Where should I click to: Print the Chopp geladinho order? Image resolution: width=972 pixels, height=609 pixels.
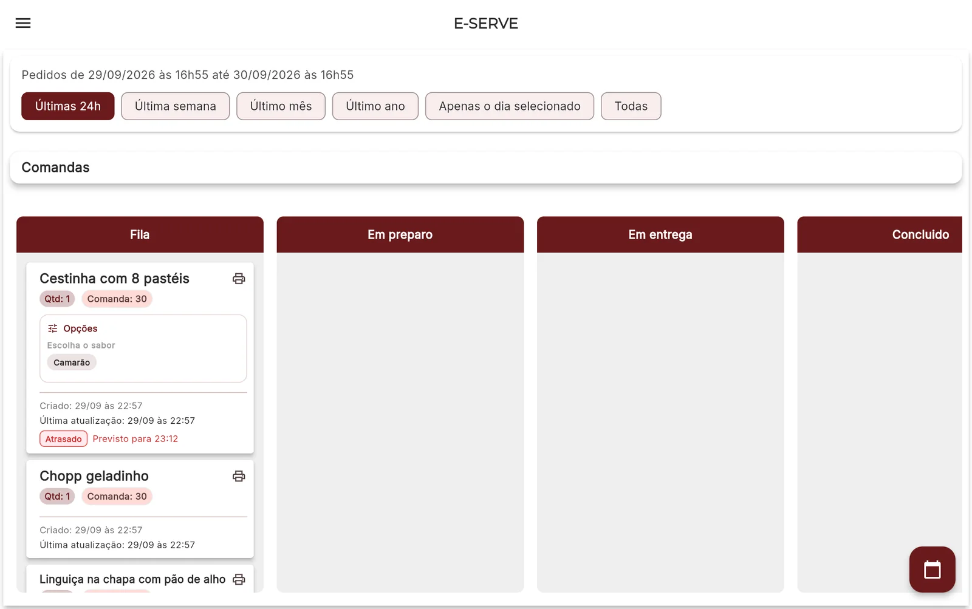[x=239, y=476]
